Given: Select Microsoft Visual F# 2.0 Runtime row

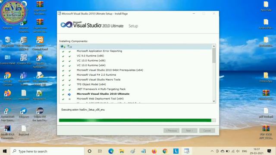Looking at the screenshot, I should click(x=135, y=75).
